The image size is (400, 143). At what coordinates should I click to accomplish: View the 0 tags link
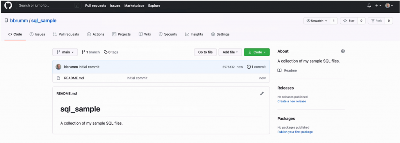click(x=111, y=52)
